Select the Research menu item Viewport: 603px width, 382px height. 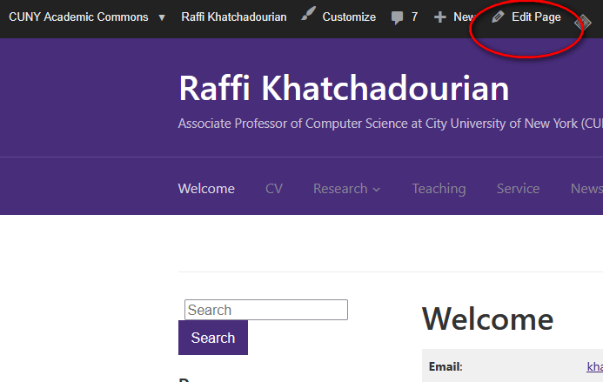click(340, 189)
